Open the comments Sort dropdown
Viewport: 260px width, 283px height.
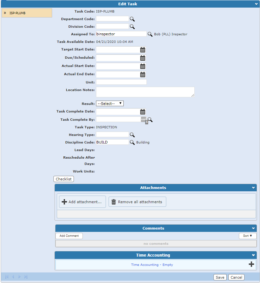[x=247, y=236]
